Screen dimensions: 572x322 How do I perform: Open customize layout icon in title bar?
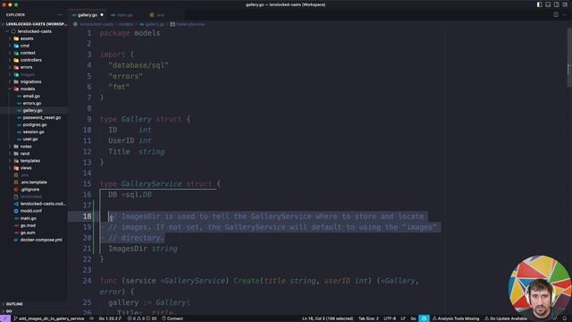[565, 4]
